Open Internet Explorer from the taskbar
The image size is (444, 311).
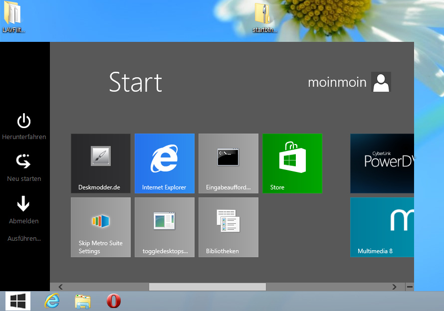point(52,301)
